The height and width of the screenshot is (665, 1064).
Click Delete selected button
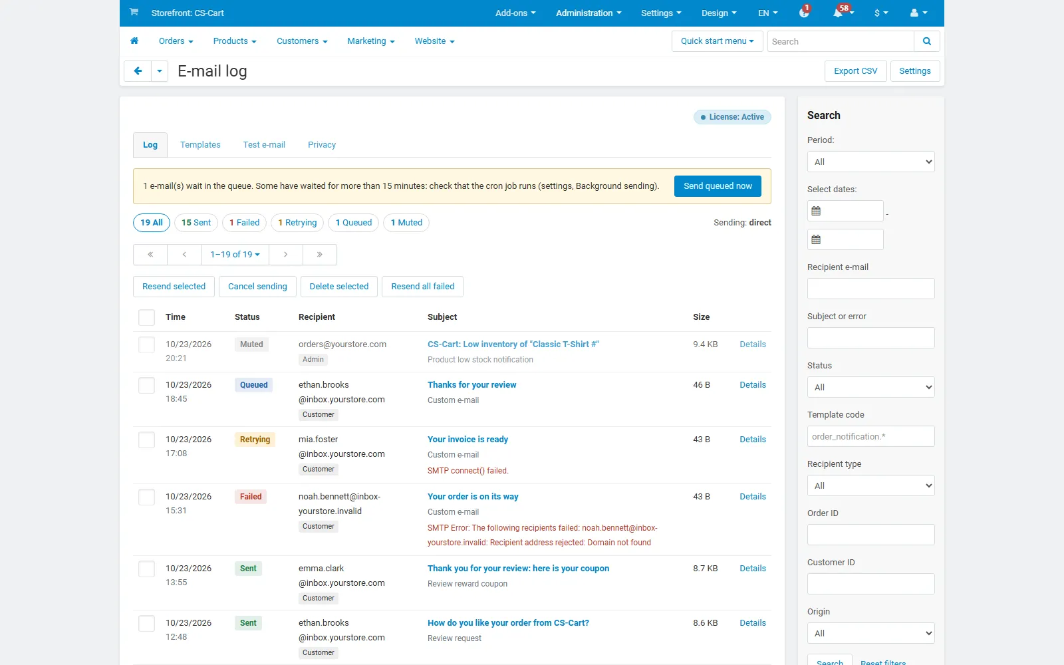coord(339,287)
